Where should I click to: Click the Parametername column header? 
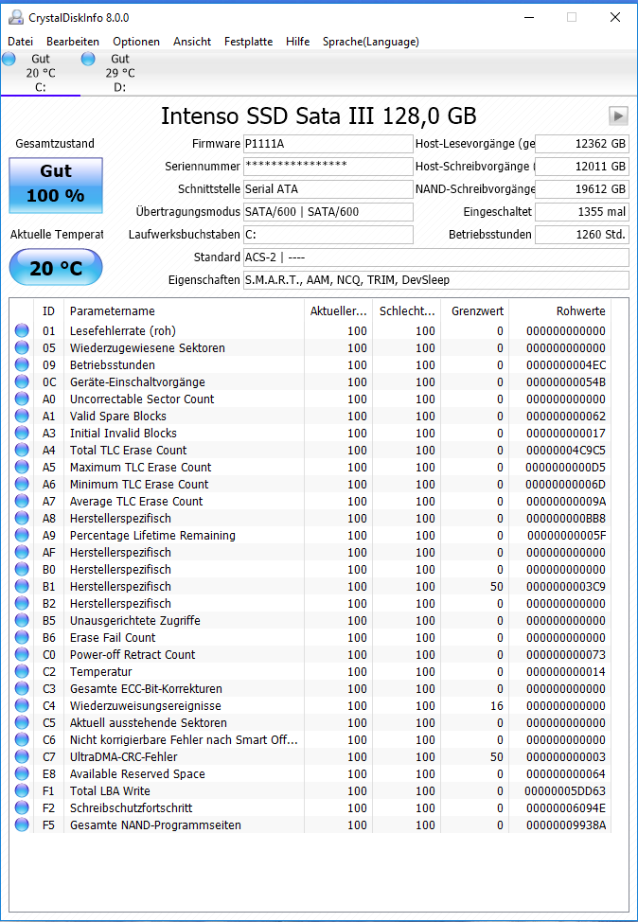pyautogui.click(x=184, y=311)
